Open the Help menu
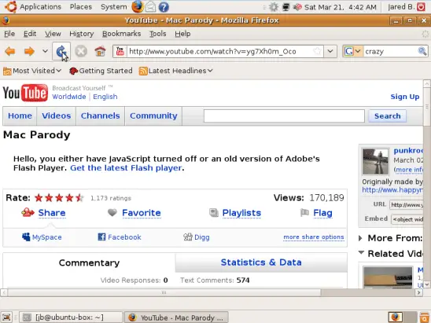This screenshot has width=431, height=323. [x=182, y=34]
